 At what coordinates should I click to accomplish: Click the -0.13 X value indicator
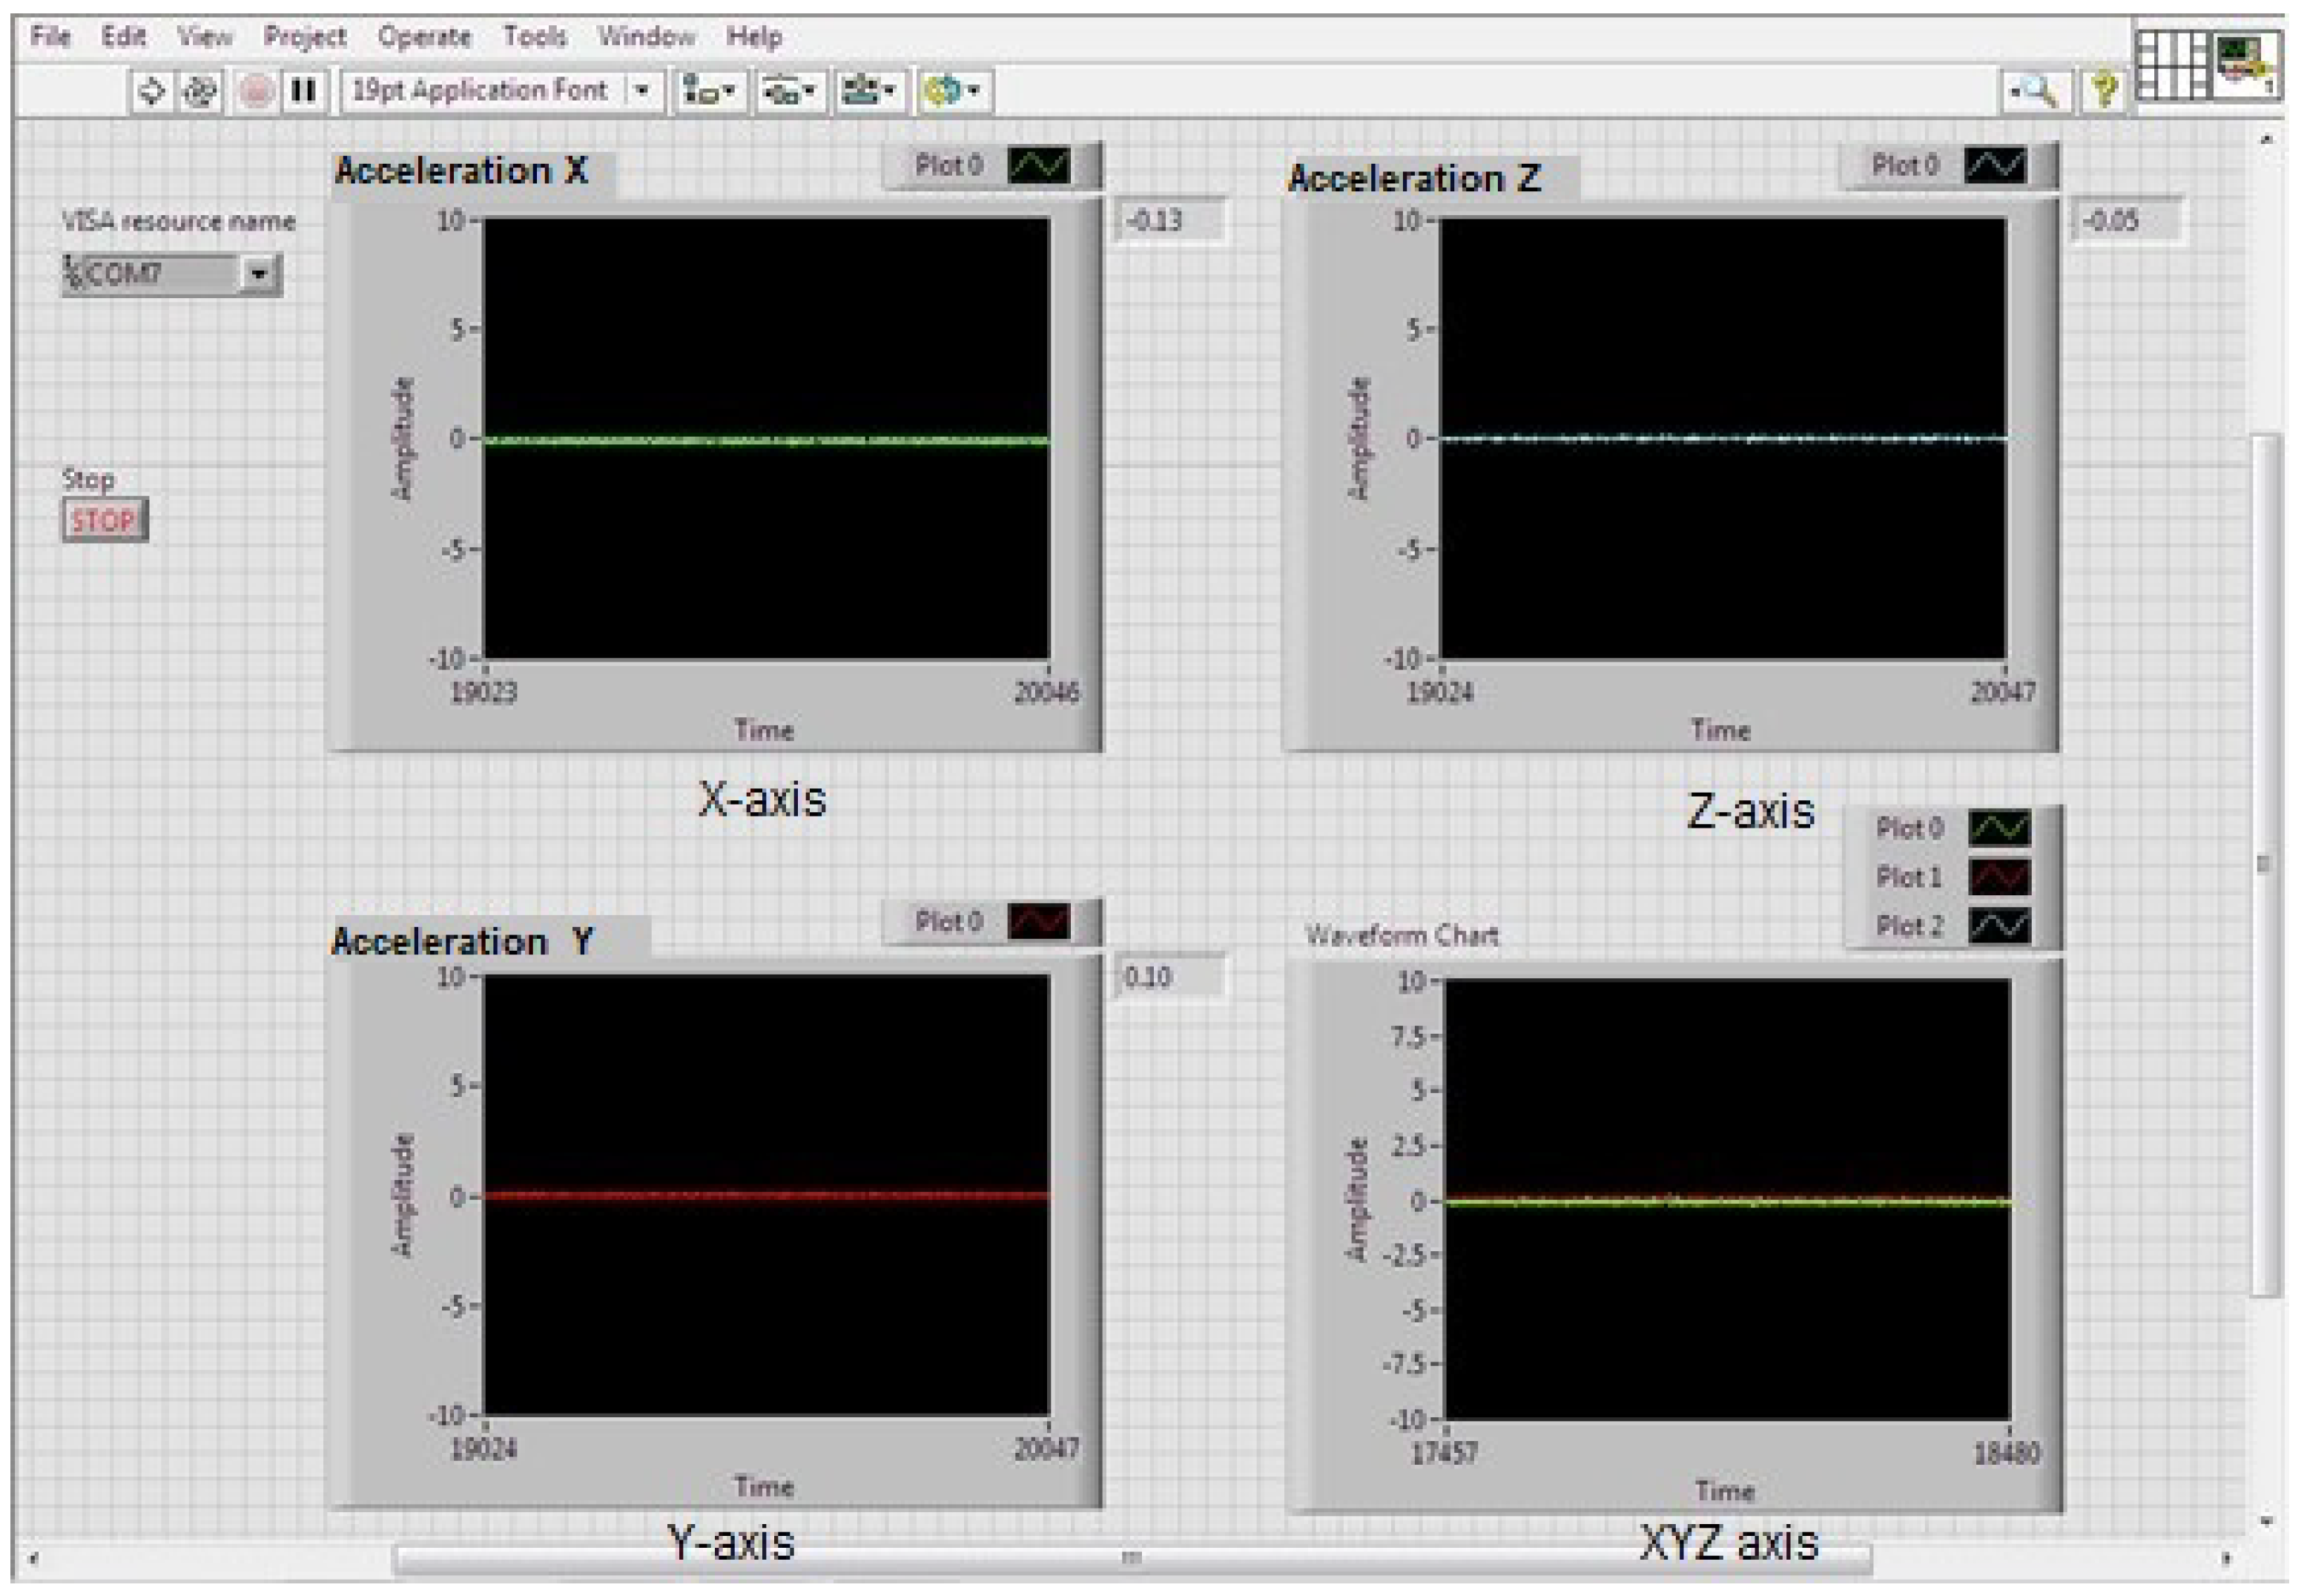coord(1170,220)
